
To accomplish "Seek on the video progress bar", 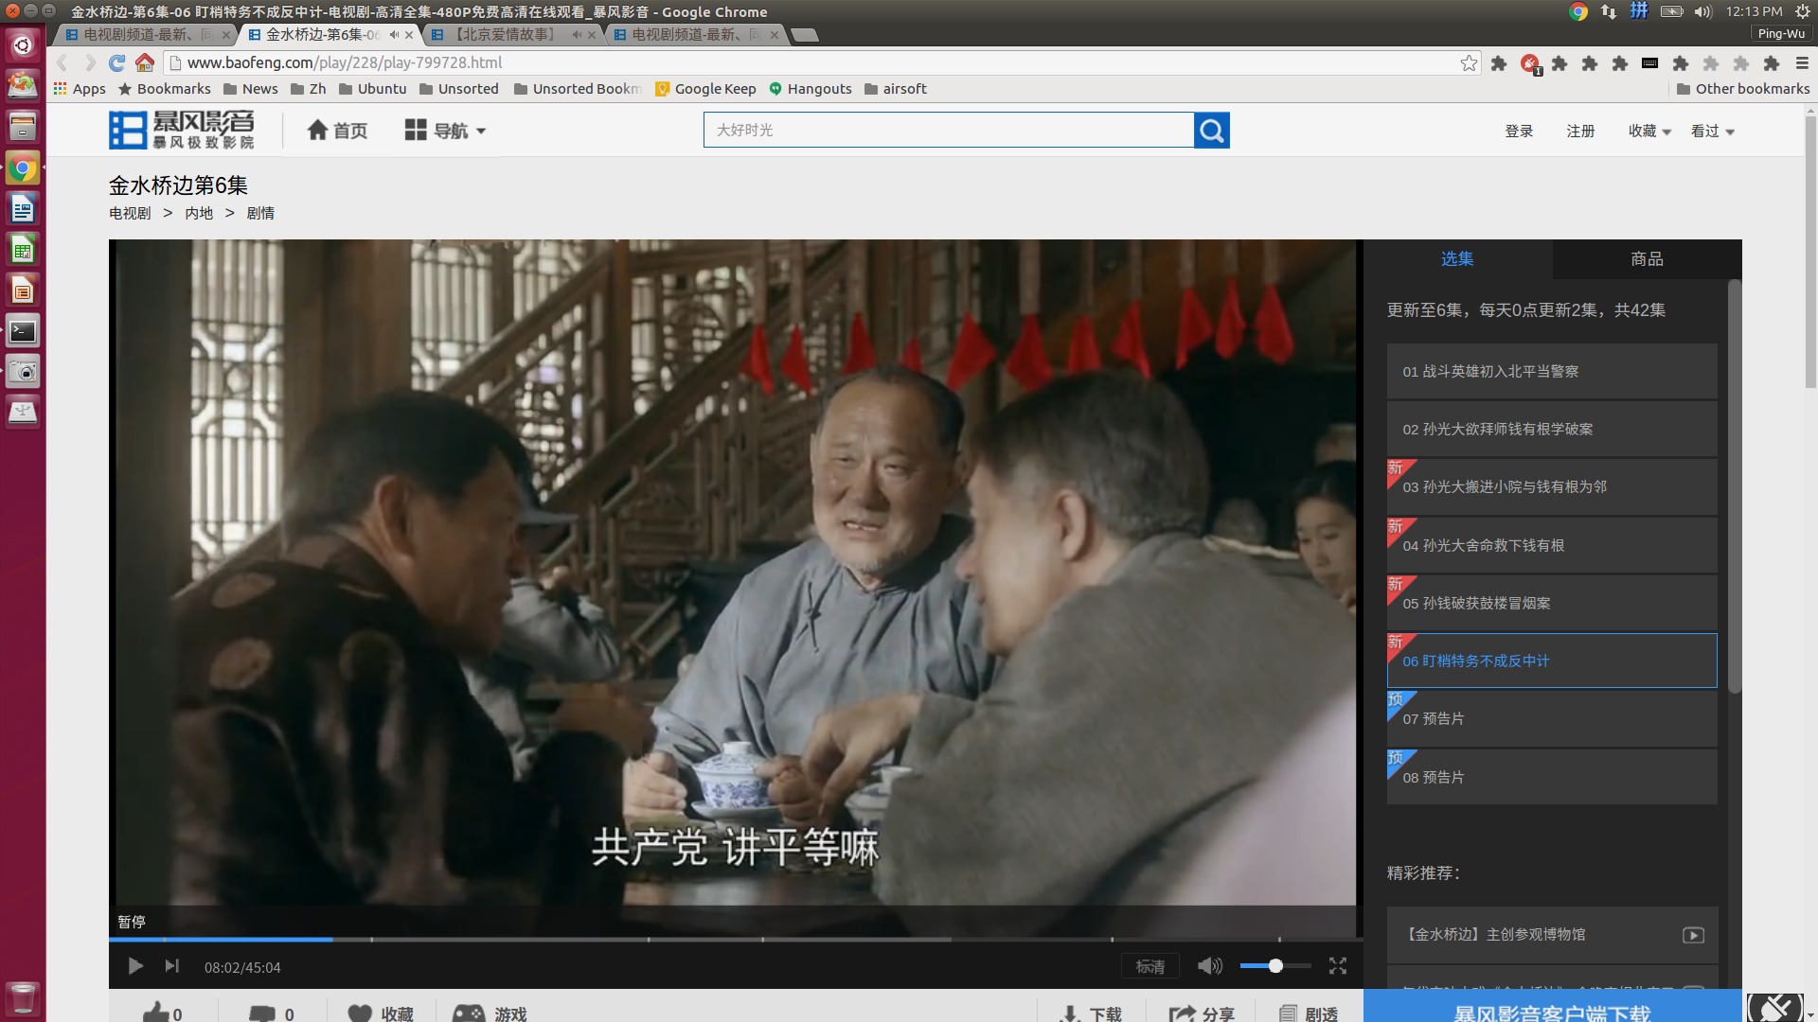I will point(736,939).
